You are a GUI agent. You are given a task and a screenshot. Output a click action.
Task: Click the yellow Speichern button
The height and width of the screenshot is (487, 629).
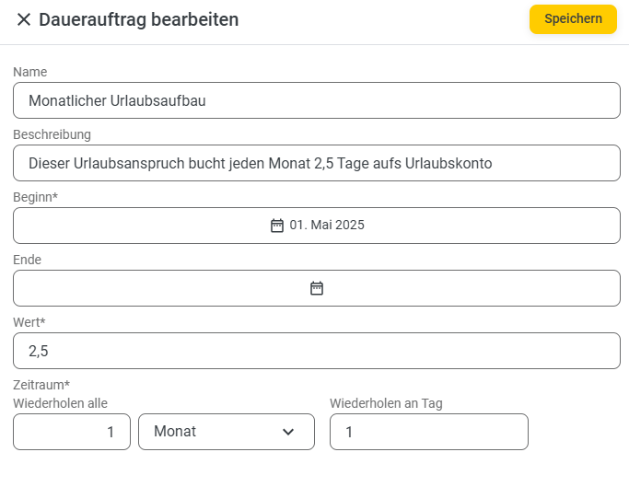click(x=573, y=19)
